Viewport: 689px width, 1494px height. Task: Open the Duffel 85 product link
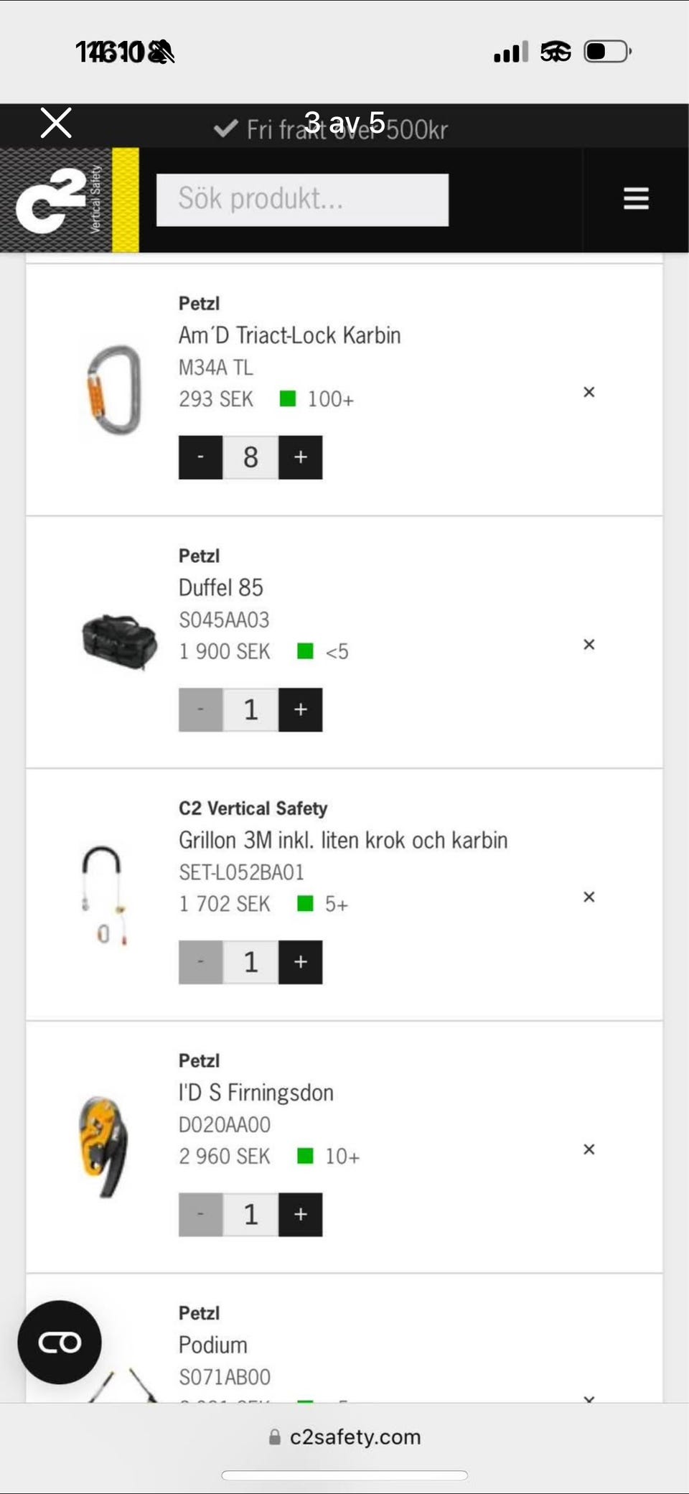pyautogui.click(x=221, y=588)
